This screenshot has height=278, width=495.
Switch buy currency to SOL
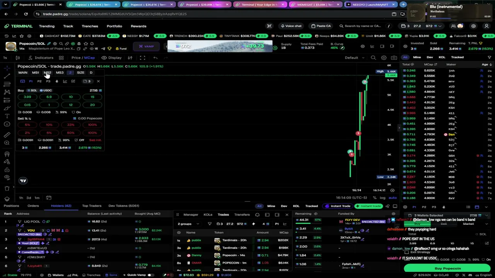coord(32,90)
